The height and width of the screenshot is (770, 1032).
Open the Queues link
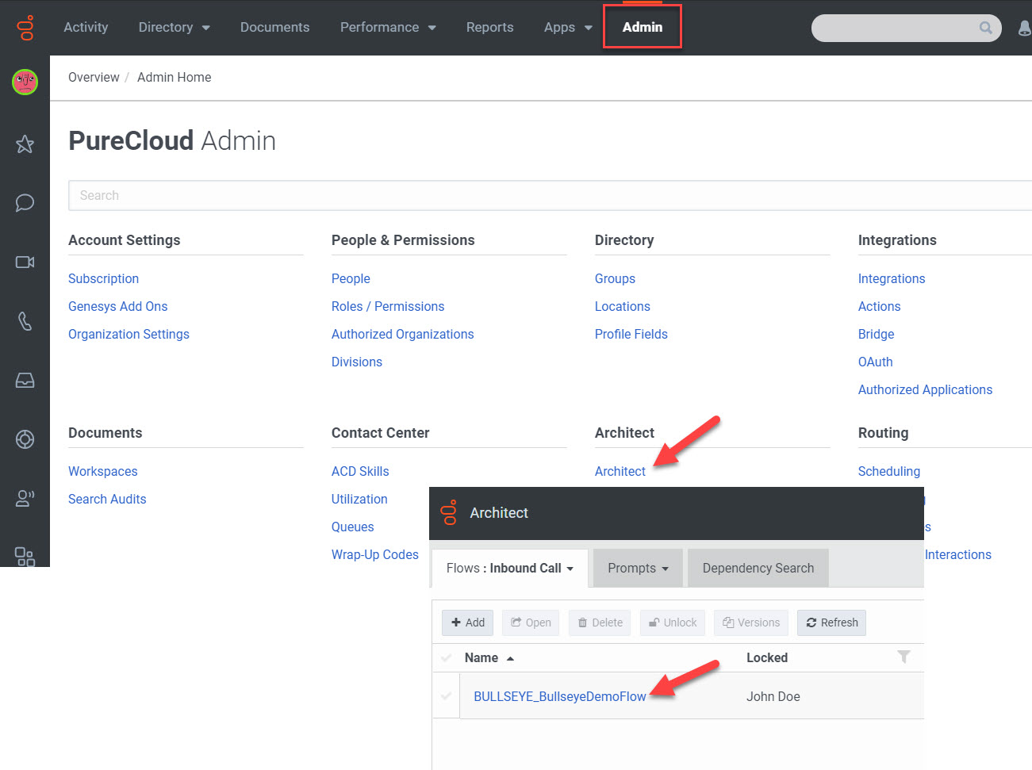click(353, 527)
